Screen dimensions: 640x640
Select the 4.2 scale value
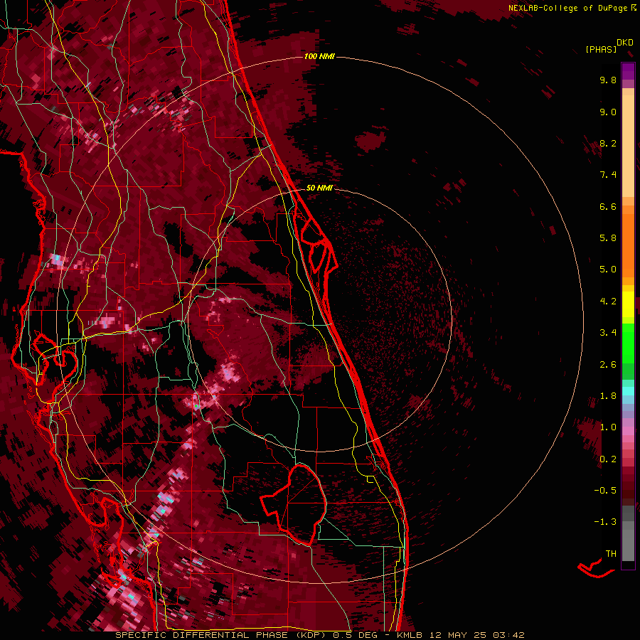point(608,302)
